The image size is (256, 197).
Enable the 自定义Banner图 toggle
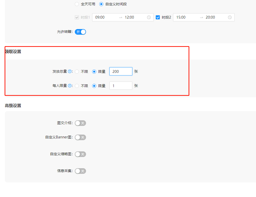click(x=80, y=137)
